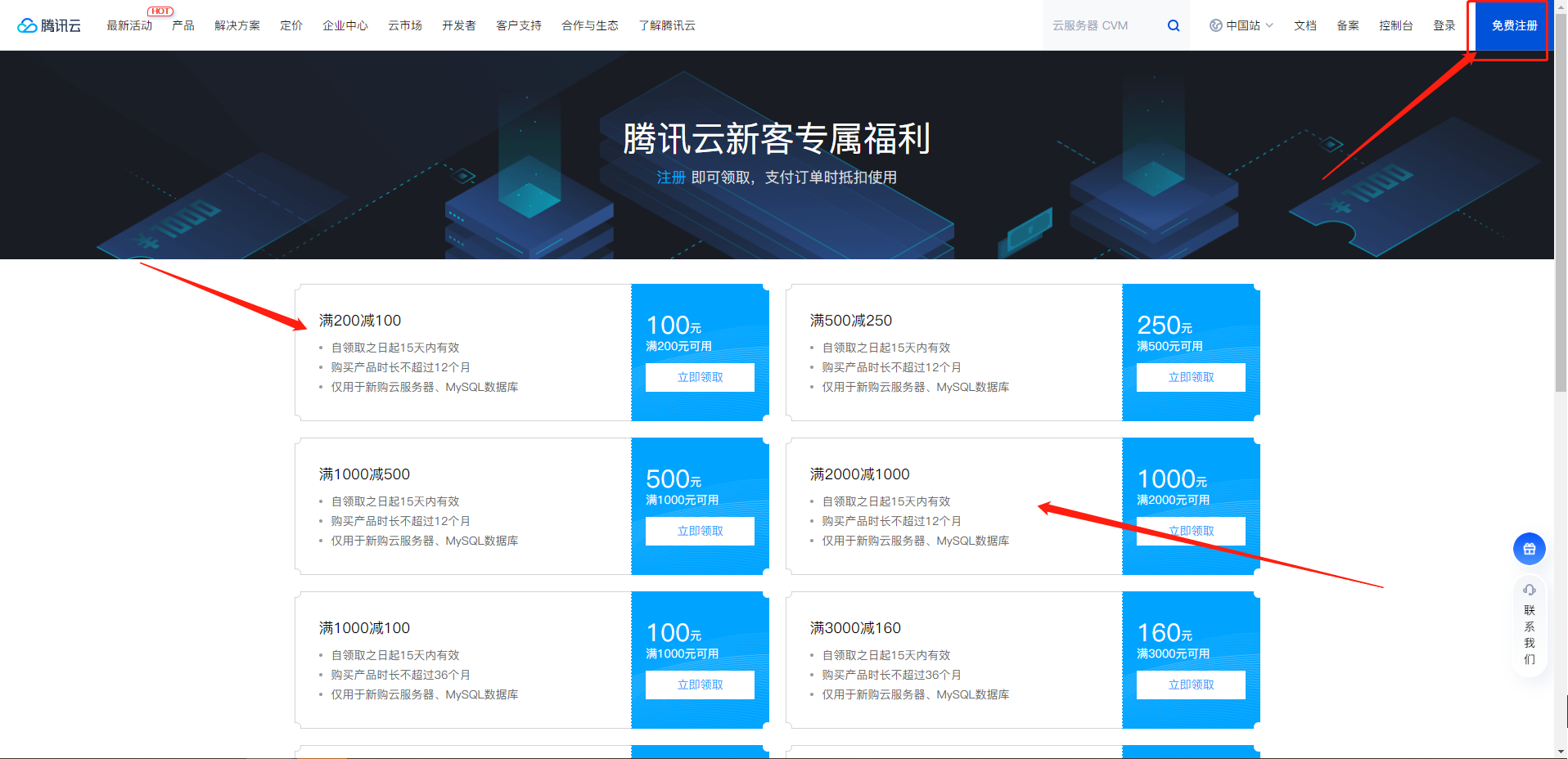This screenshot has width=1568, height=759.
Task: Open the 产品 menu
Action: tap(183, 25)
